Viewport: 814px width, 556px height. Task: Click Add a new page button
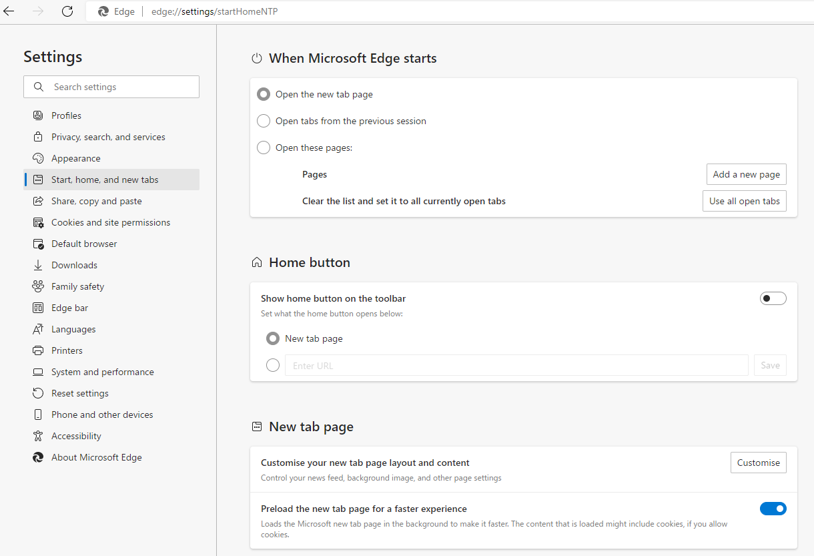point(747,174)
